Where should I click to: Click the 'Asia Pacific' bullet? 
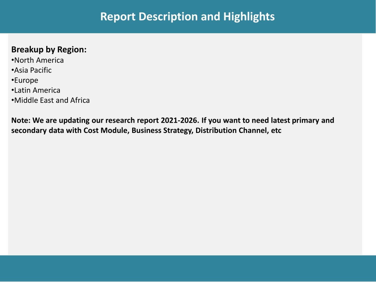[32, 70]
